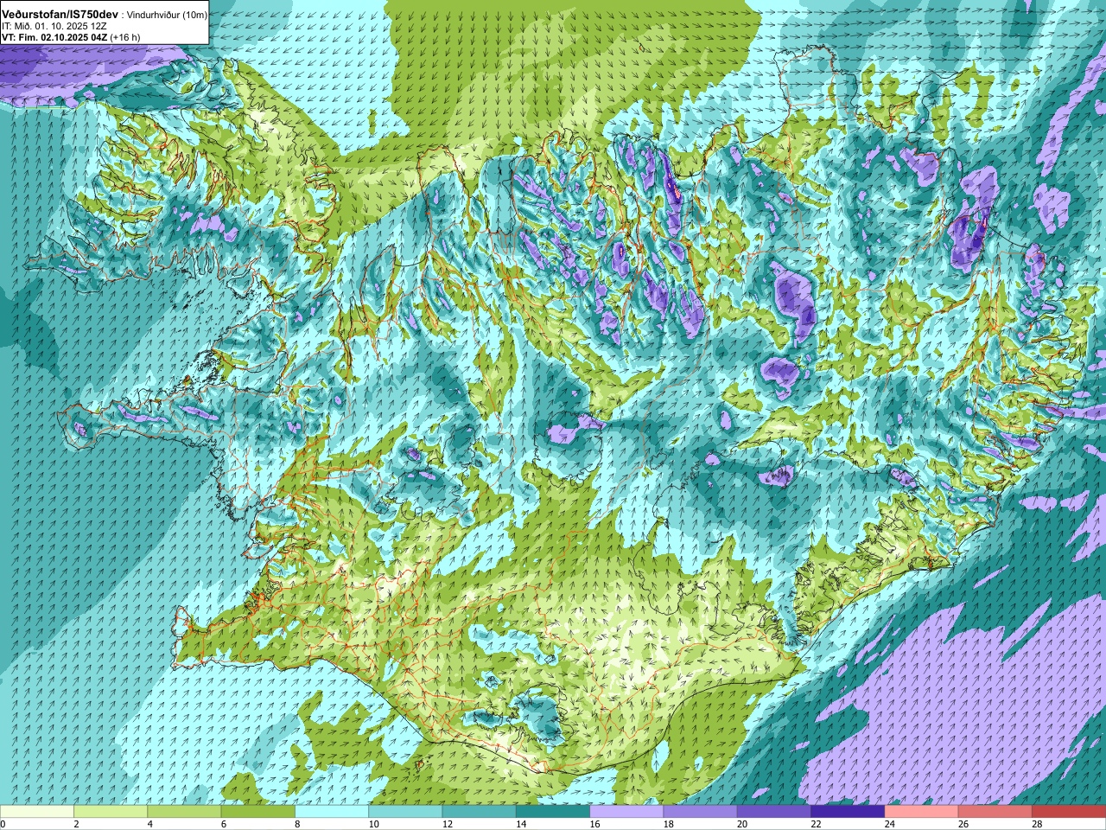Click the 12–14 medium teal legend swatch
The image size is (1106, 830).
(479, 812)
